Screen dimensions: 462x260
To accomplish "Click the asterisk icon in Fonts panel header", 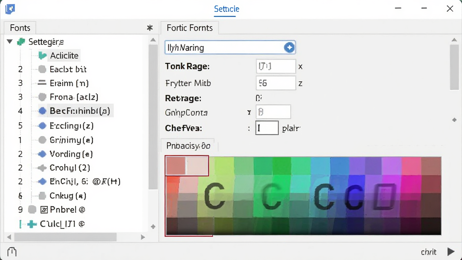I will coord(150,28).
